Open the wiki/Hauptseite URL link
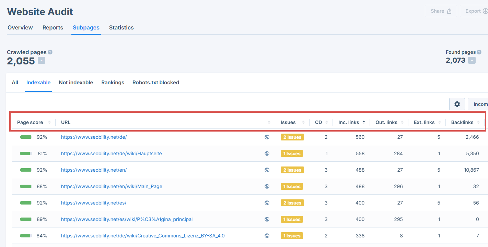This screenshot has height=247, width=488. [111, 153]
